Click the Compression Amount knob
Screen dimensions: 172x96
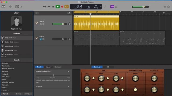(x=135, y=78)
